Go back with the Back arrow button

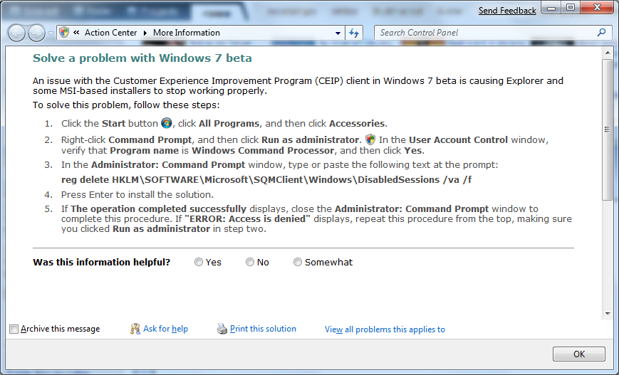tap(17, 33)
